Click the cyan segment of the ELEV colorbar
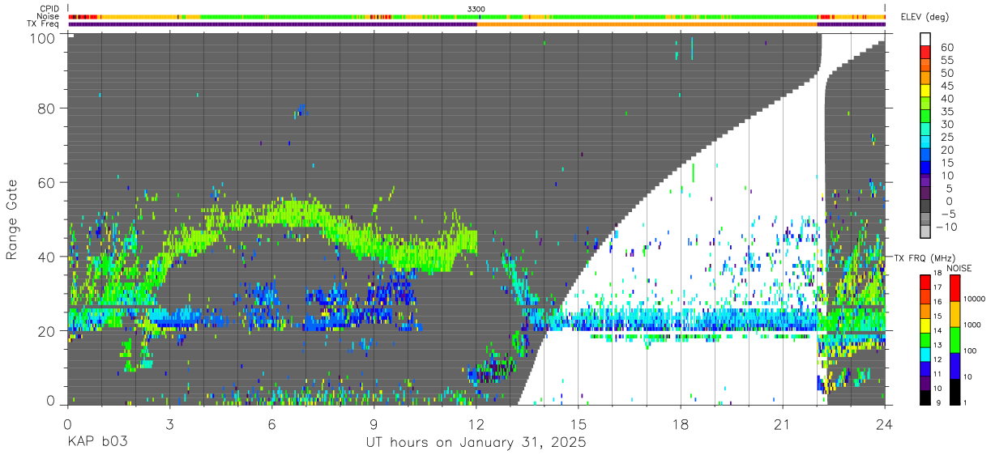 click(925, 142)
